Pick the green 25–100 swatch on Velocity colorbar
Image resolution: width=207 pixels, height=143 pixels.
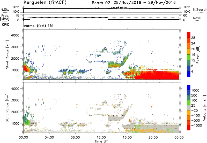click(x=189, y=103)
